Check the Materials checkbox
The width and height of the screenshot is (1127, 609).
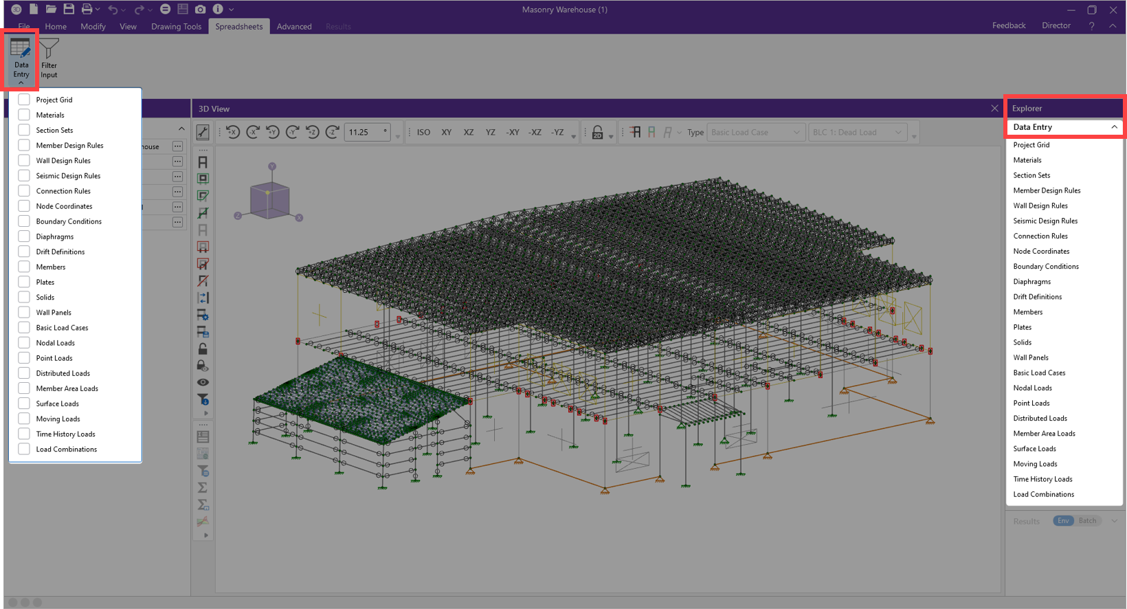(x=24, y=115)
